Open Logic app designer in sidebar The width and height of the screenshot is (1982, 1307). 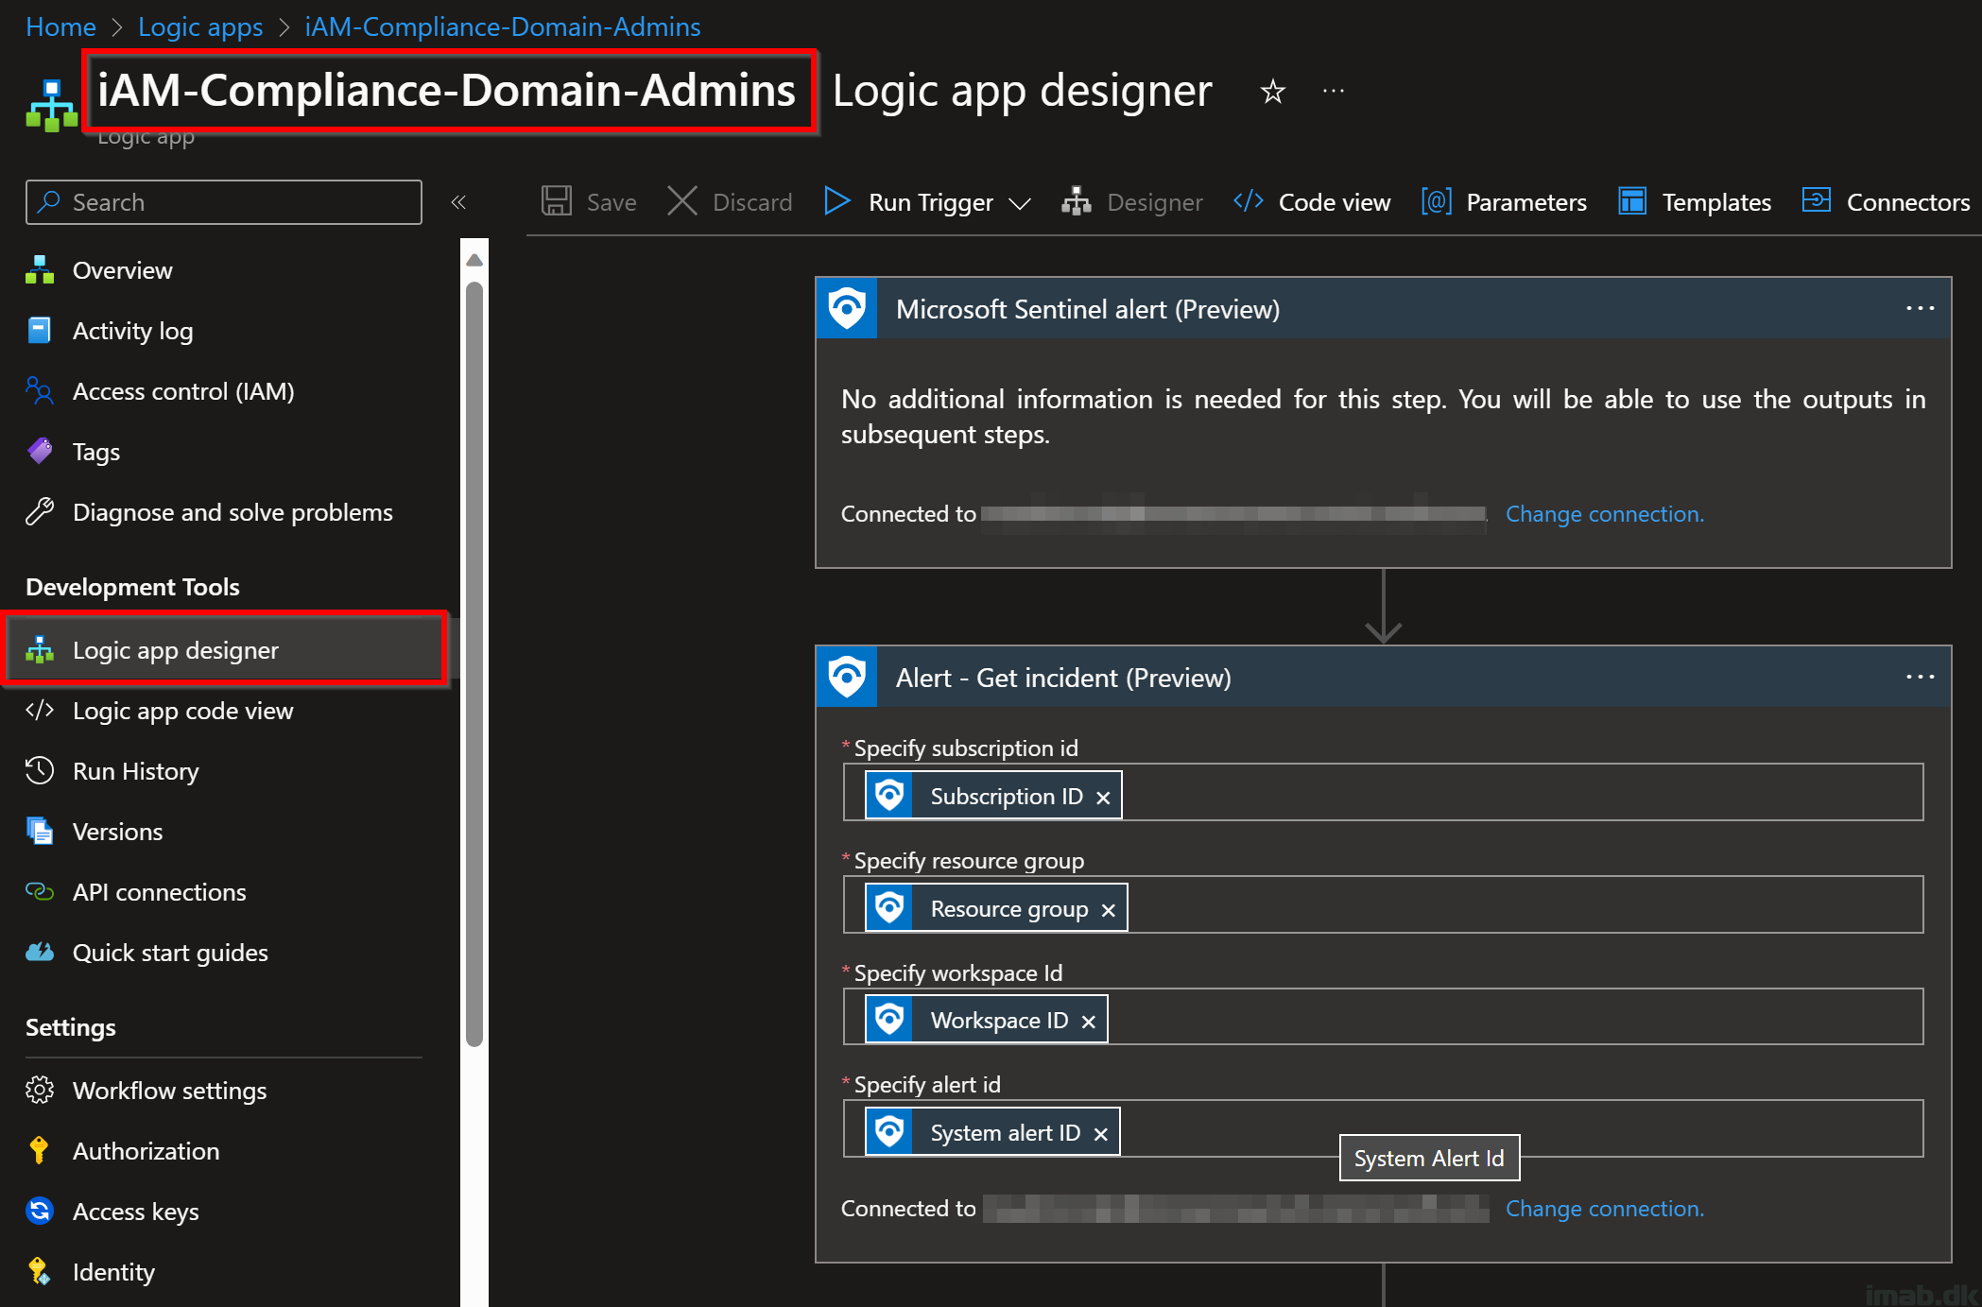225,650
